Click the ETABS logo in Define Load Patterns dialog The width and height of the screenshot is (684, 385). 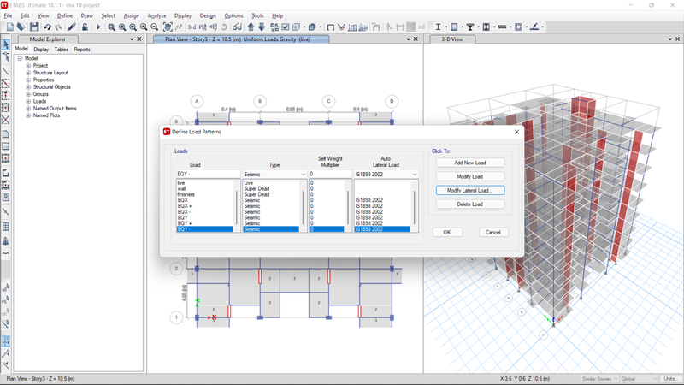point(166,132)
